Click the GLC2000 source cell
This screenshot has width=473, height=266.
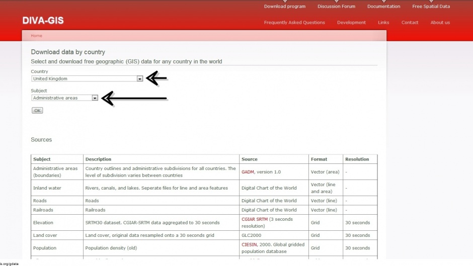[274, 235]
